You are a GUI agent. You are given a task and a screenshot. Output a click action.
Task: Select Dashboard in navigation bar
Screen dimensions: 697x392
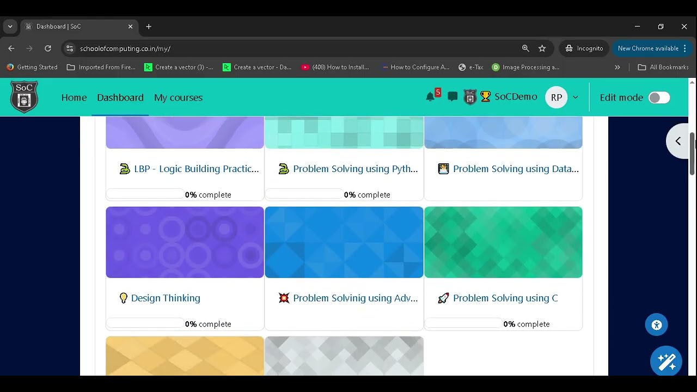coord(120,97)
